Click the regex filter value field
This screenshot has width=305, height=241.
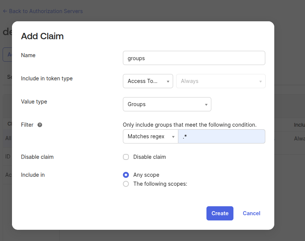[221, 136]
